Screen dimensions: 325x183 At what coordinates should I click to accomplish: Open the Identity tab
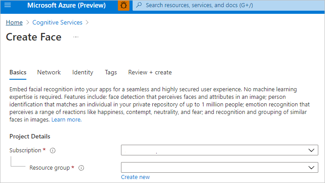(83, 72)
